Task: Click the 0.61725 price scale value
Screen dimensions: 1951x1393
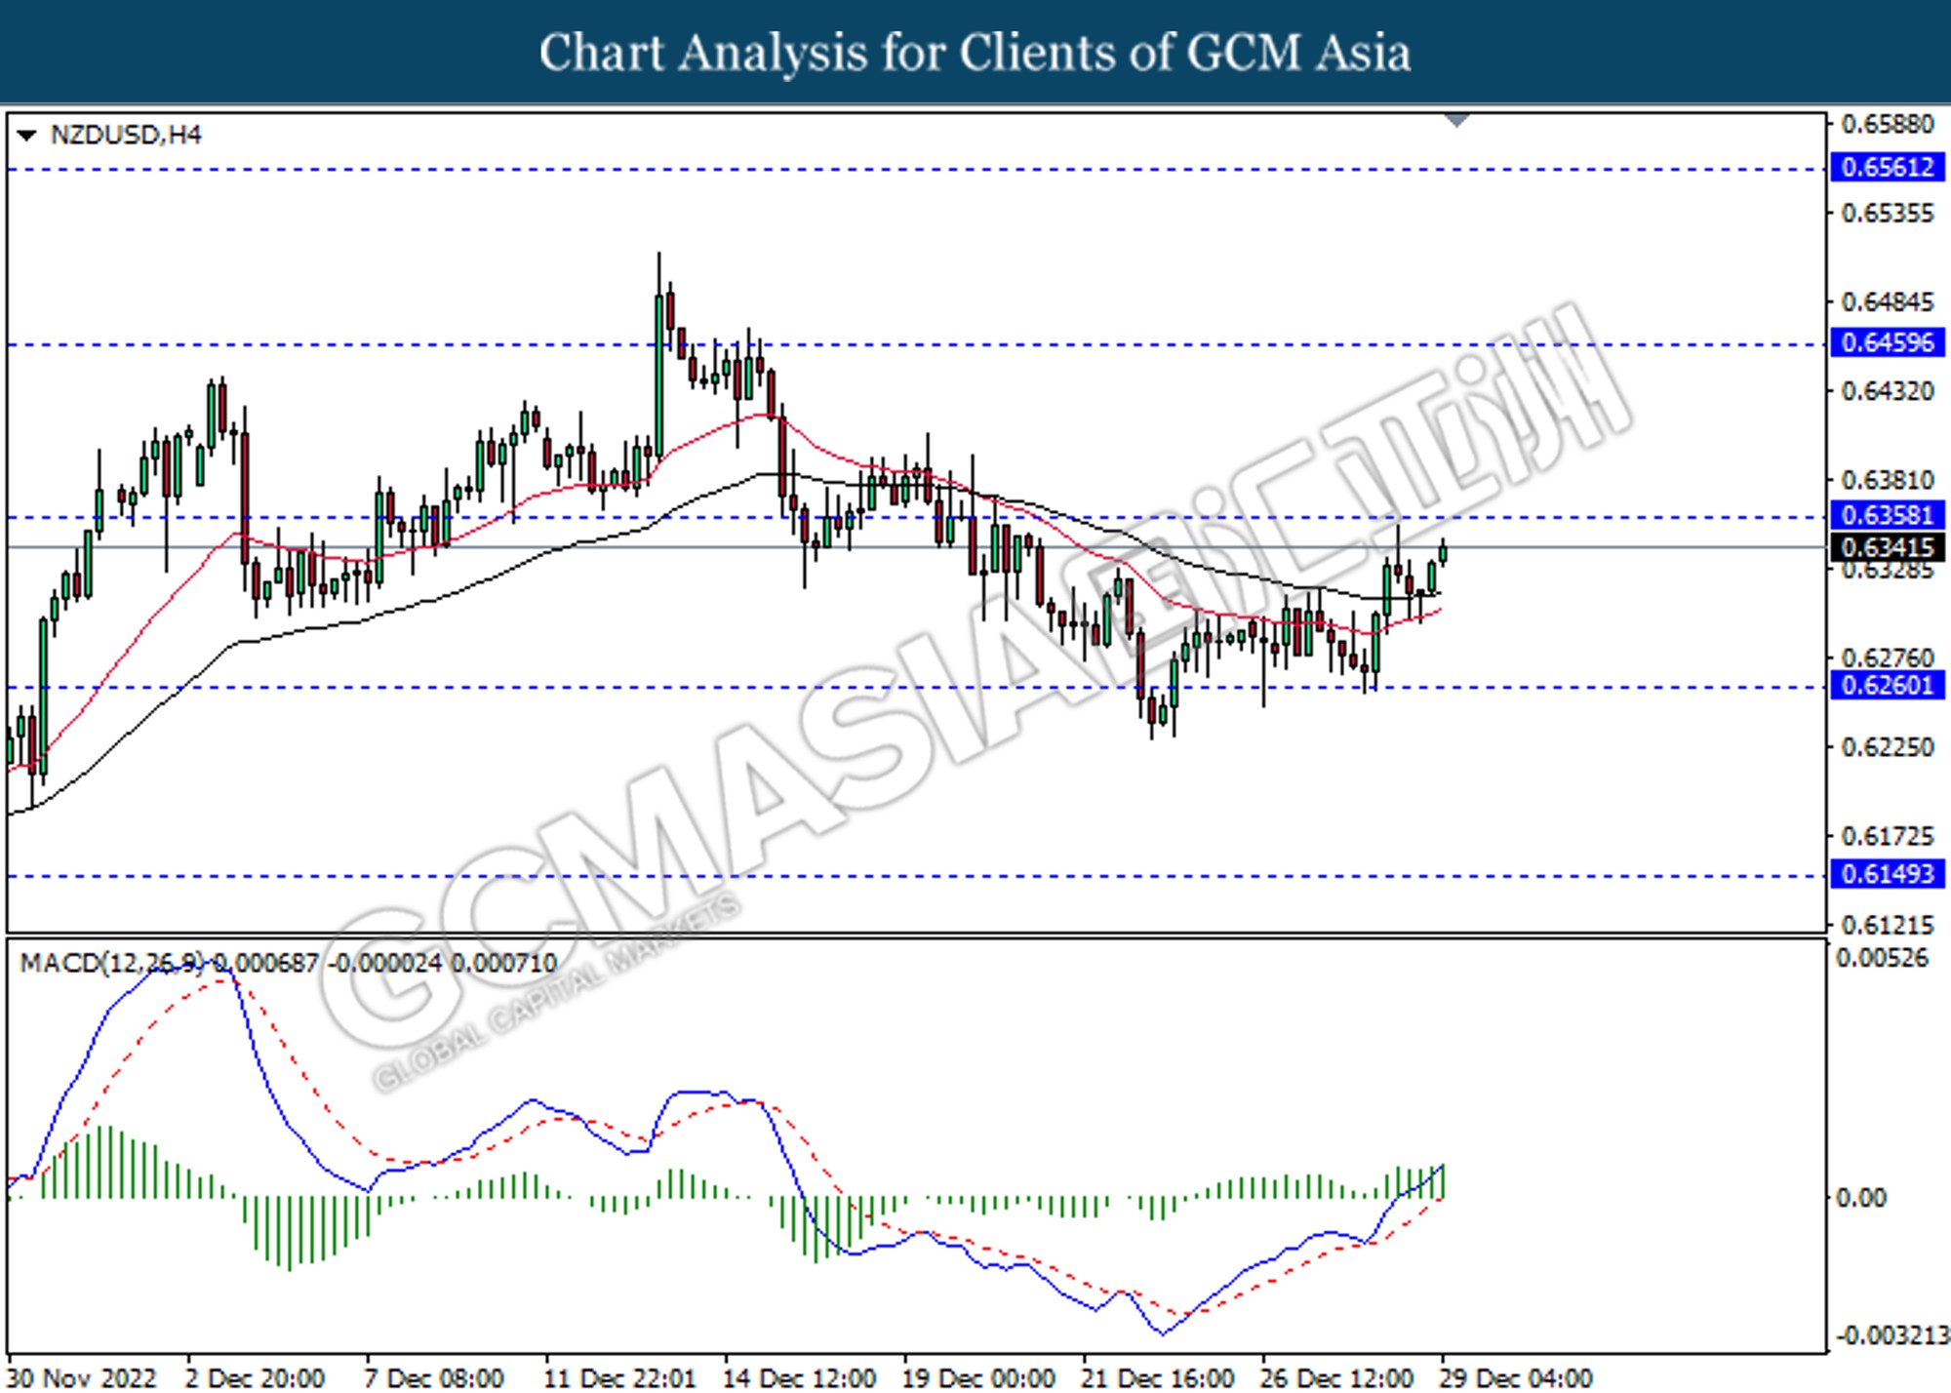Action: click(x=1887, y=836)
